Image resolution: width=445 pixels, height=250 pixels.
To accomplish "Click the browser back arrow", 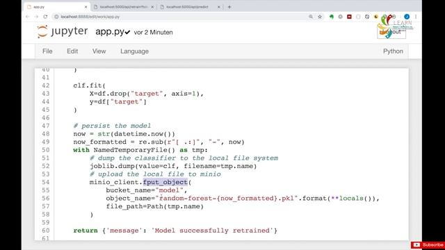I will click(28, 17).
